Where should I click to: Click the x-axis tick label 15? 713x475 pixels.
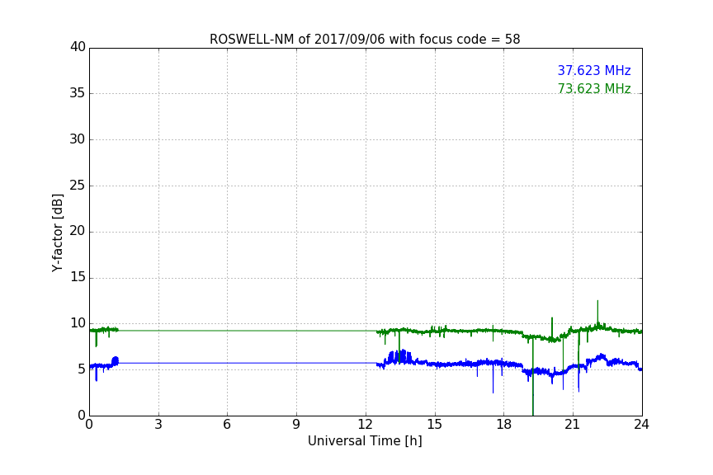[x=435, y=425]
